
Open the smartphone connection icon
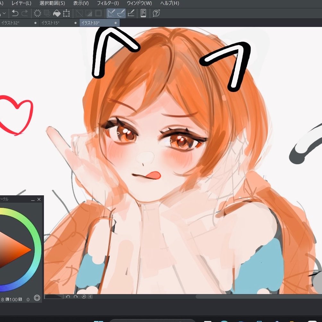coord(143,13)
